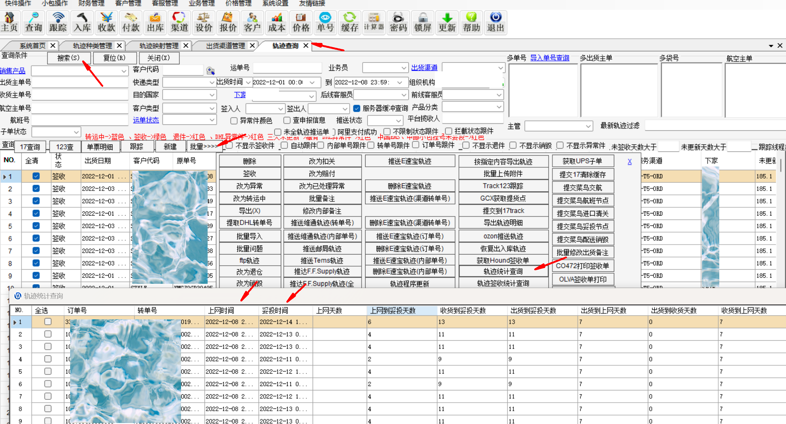The image size is (786, 424).
Task: Open the 入库 warehouse-in toolbar icon
Action: [82, 22]
